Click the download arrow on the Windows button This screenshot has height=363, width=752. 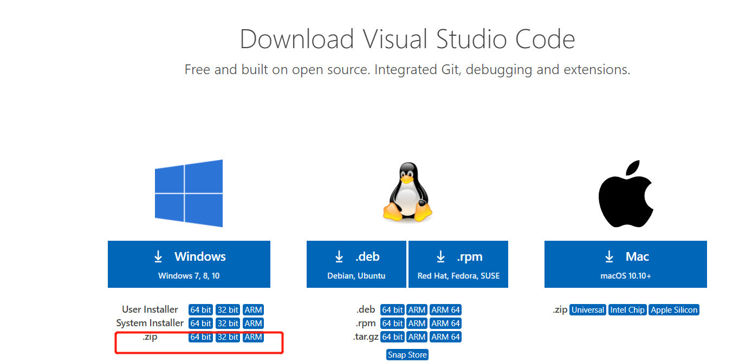click(158, 256)
